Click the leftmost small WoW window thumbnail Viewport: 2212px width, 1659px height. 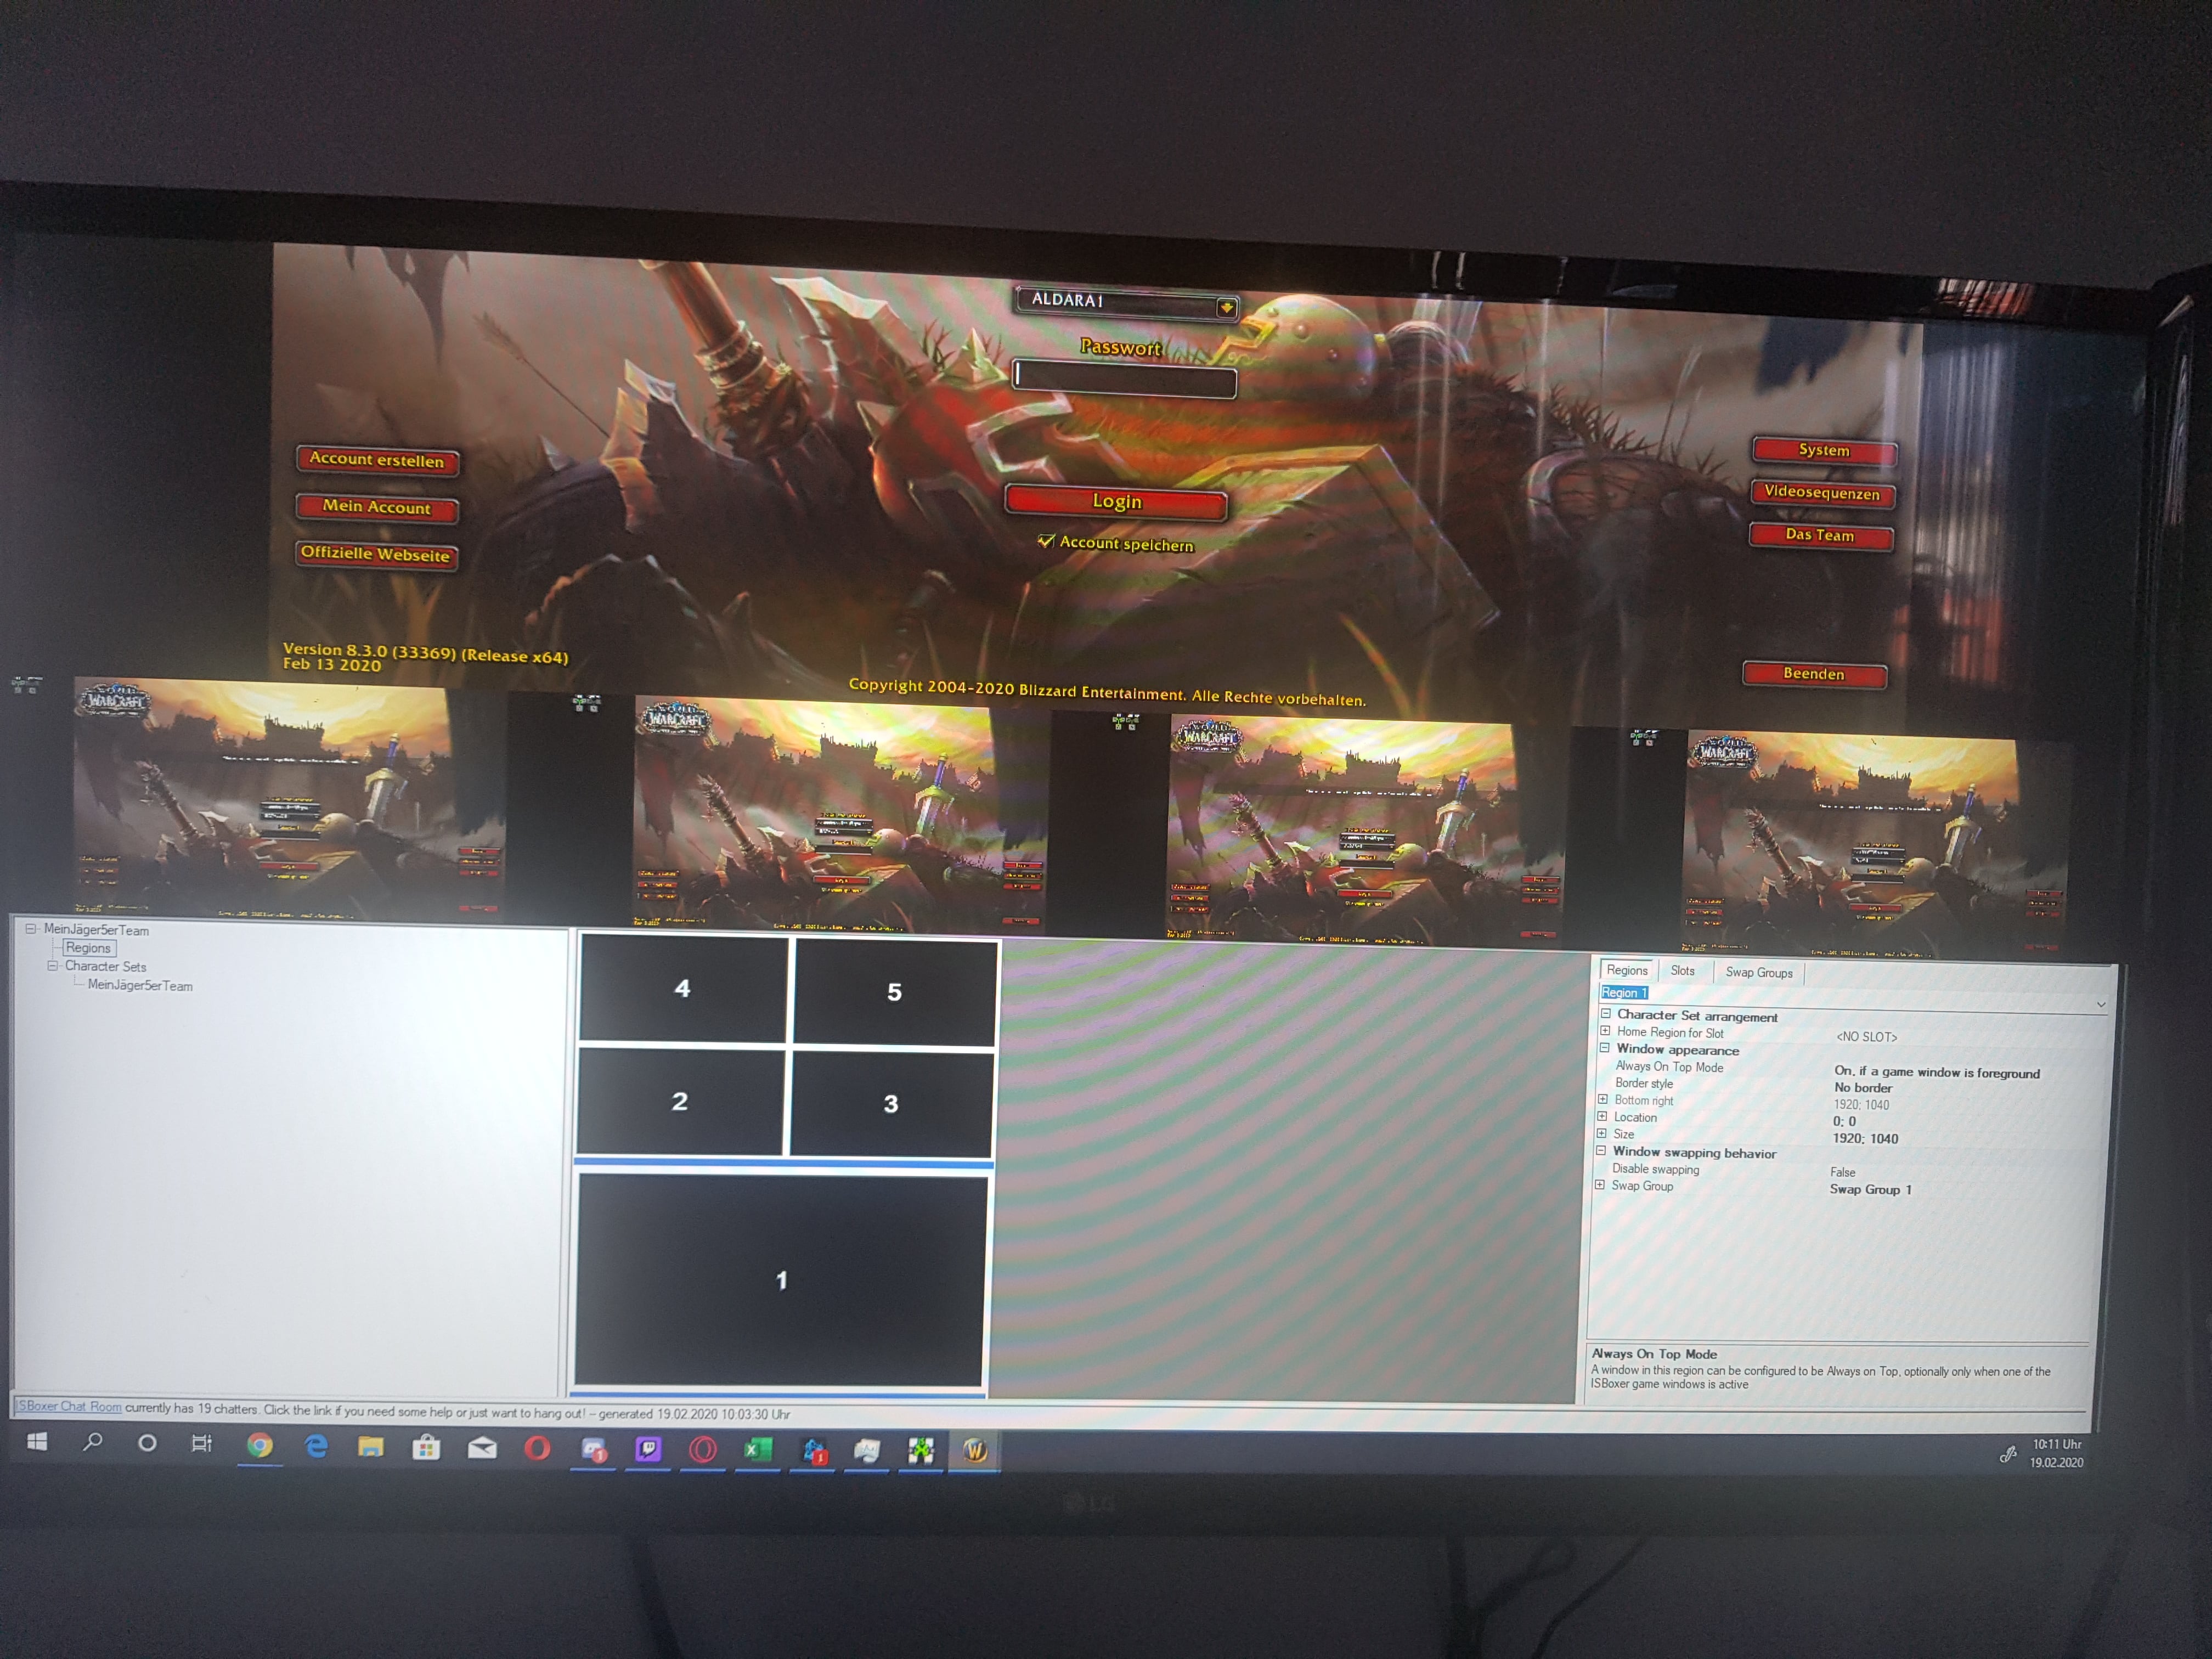click(290, 798)
